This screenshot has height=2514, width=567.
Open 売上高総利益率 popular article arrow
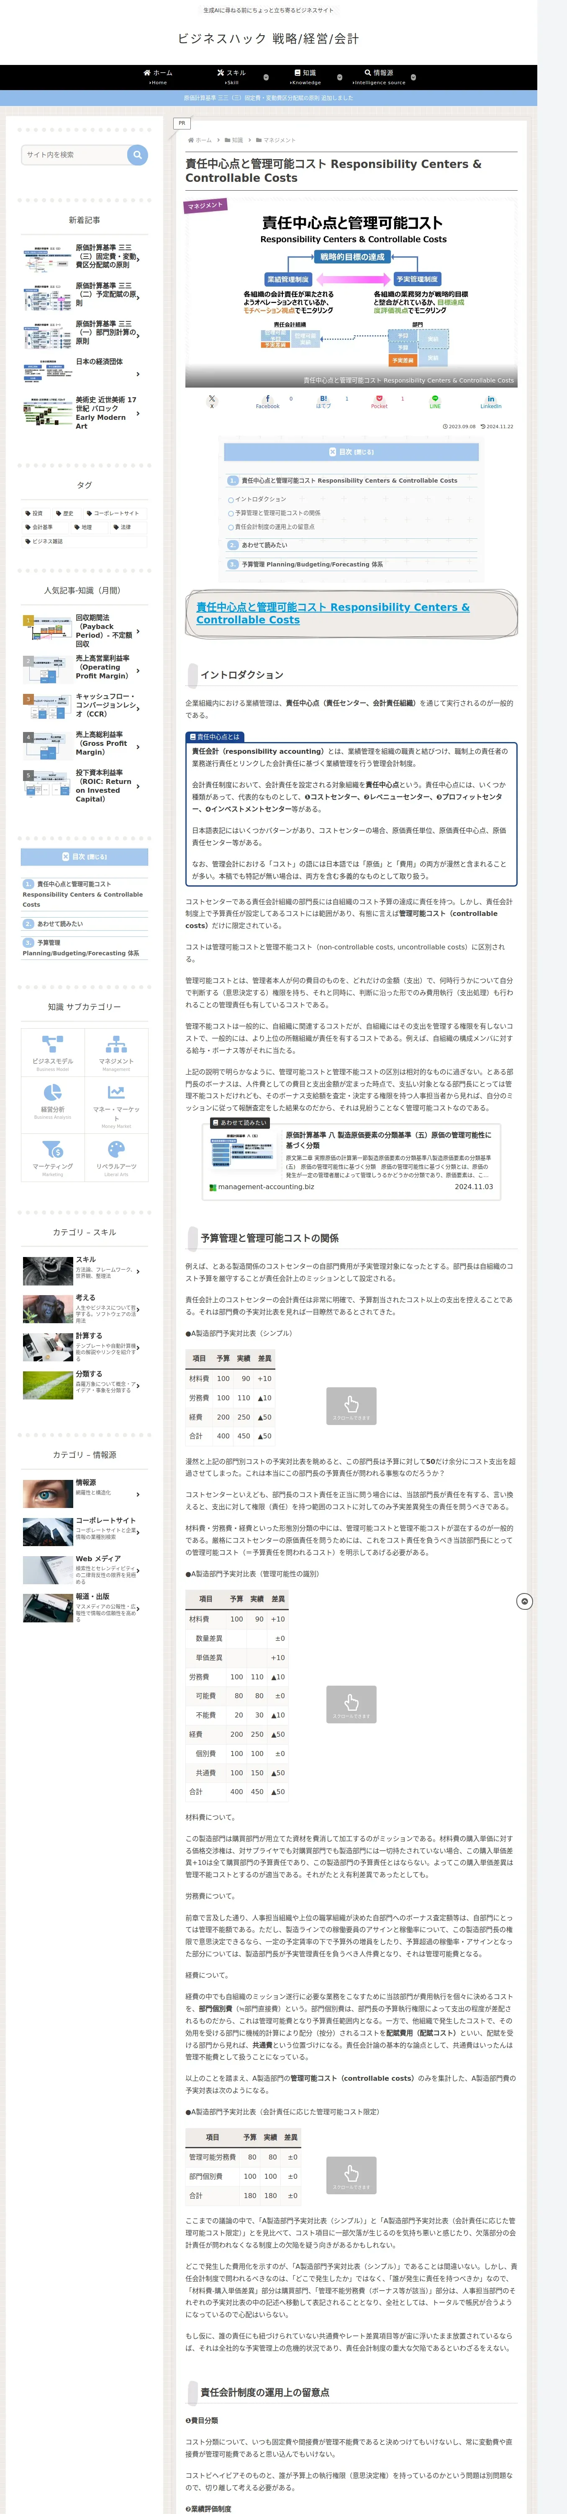tap(139, 747)
